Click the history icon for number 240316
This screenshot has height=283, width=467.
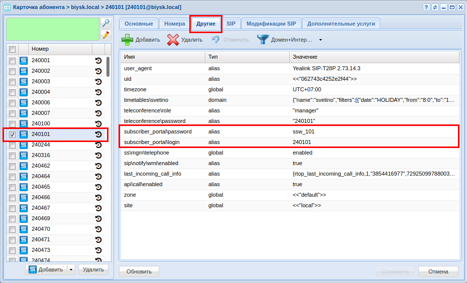(x=98, y=156)
